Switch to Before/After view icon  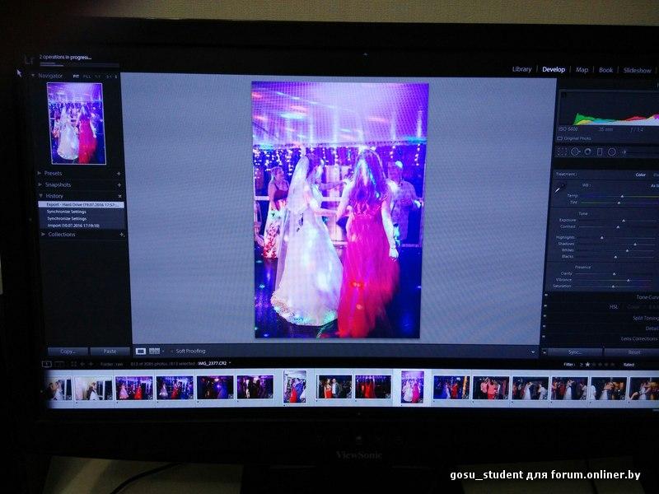[155, 351]
